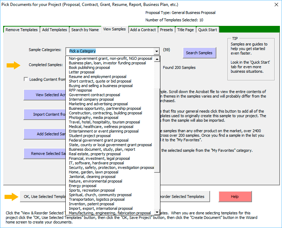The image size is (282, 228).
Task: Pick Business opportunity, partnership proposal
Action: [x=110, y=108]
